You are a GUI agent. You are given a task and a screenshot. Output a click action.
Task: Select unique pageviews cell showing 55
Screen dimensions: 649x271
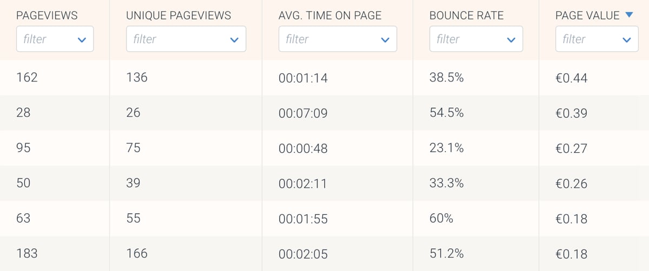133,218
